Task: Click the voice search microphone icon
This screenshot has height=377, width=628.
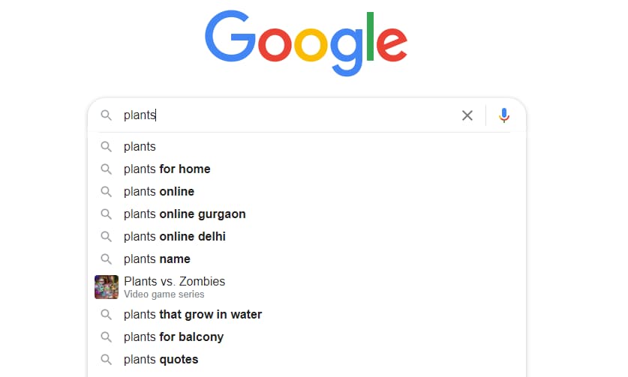Action: pos(504,115)
